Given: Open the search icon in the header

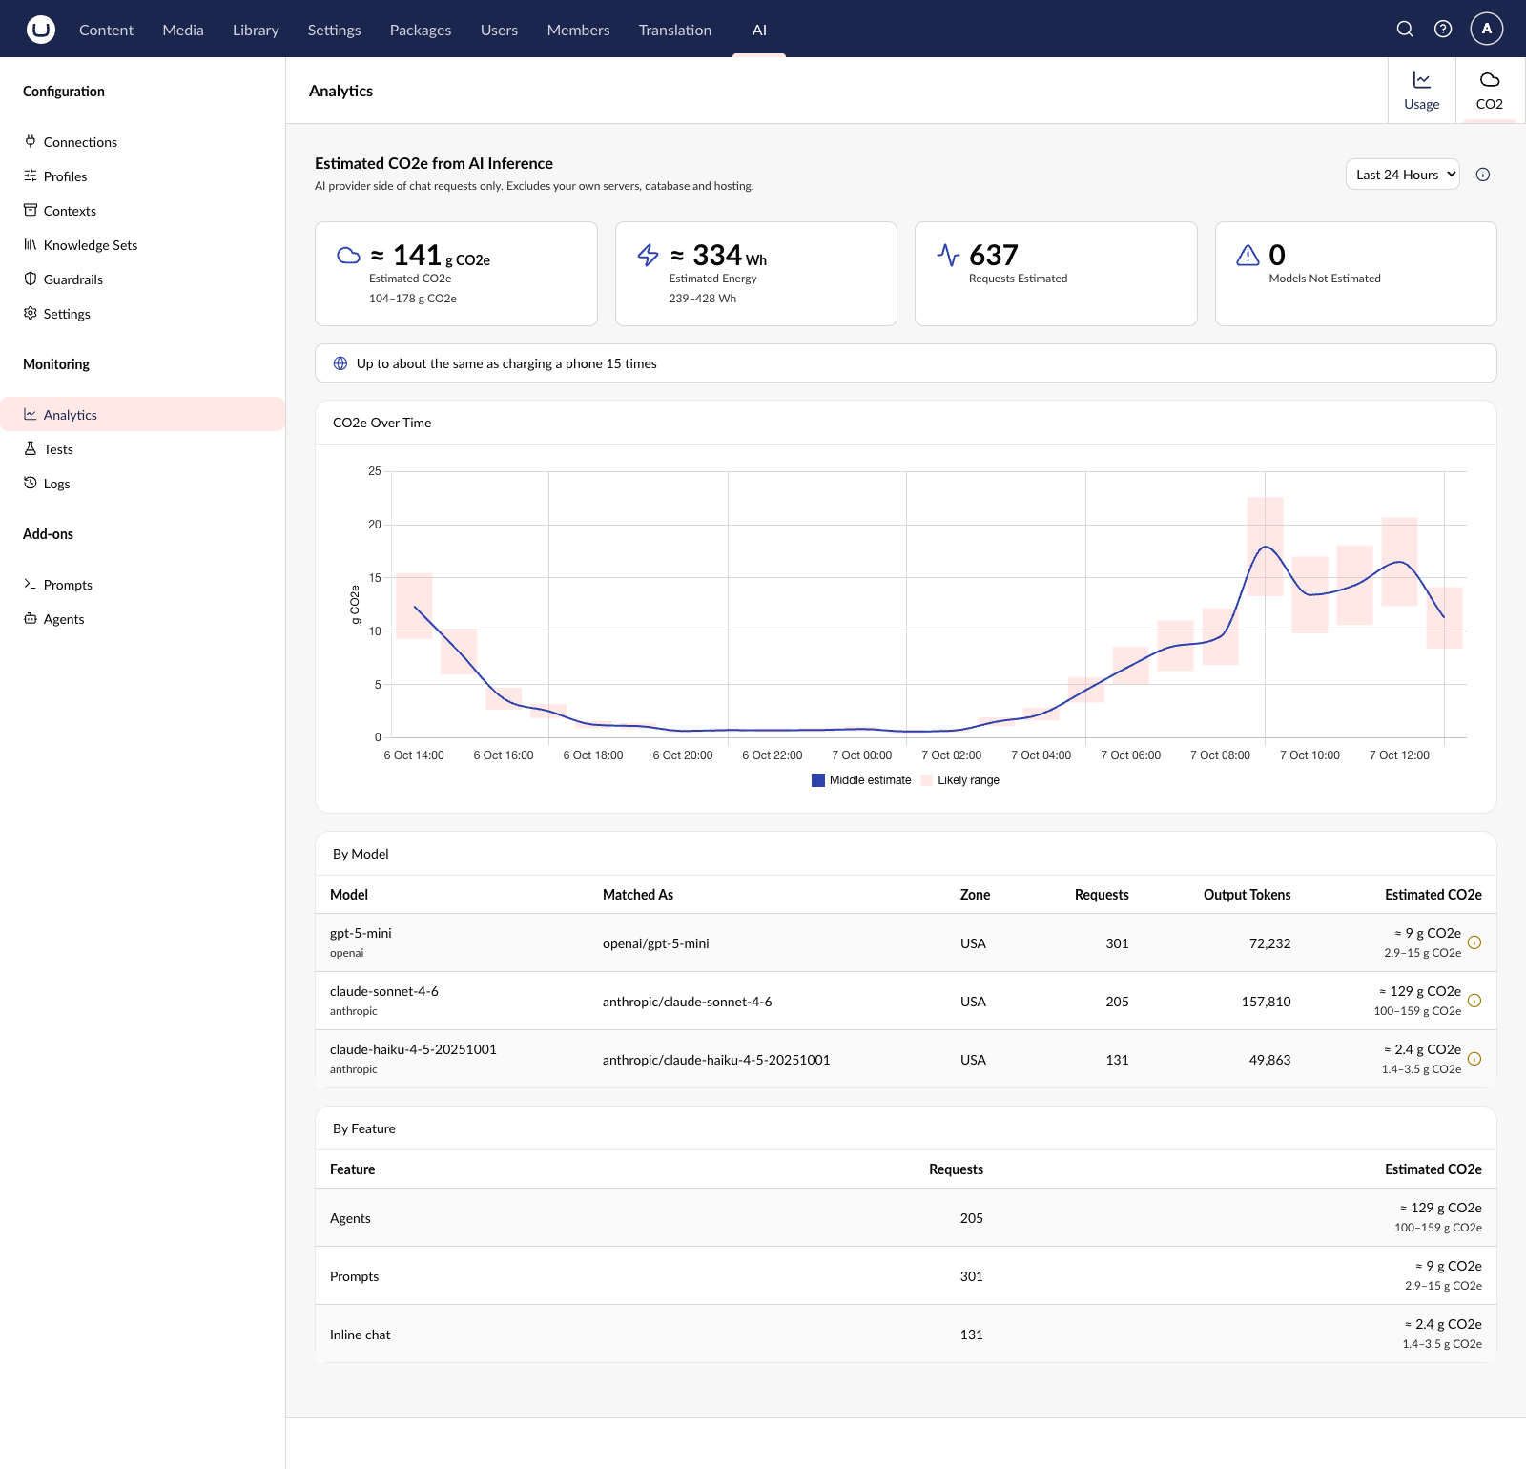Looking at the screenshot, I should coord(1405,29).
